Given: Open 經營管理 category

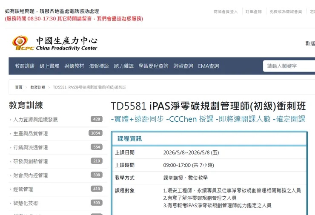Looking at the screenshot, I should tap(23, 189).
